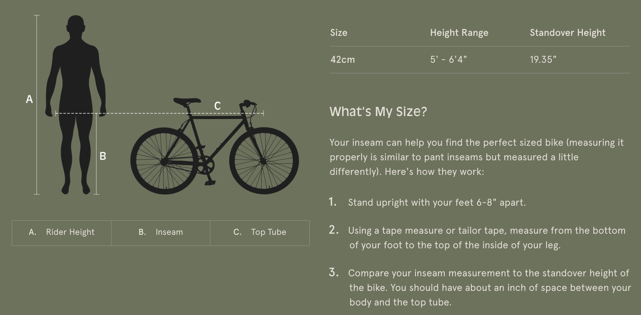641x315 pixels.
Task: Click the bicycle saddle
Action: coord(187,101)
